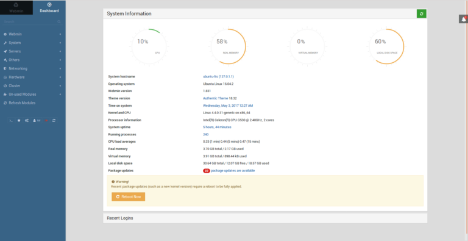Viewport: 468px width, 241px height.
Task: Open the package updates available link
Action: coord(233,171)
